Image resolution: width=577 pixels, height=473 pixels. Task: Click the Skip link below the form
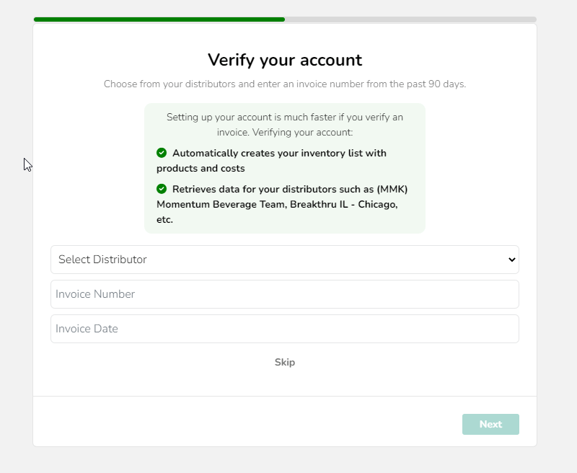(285, 362)
